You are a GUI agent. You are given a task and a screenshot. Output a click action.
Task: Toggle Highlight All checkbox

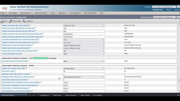pos(39,95)
